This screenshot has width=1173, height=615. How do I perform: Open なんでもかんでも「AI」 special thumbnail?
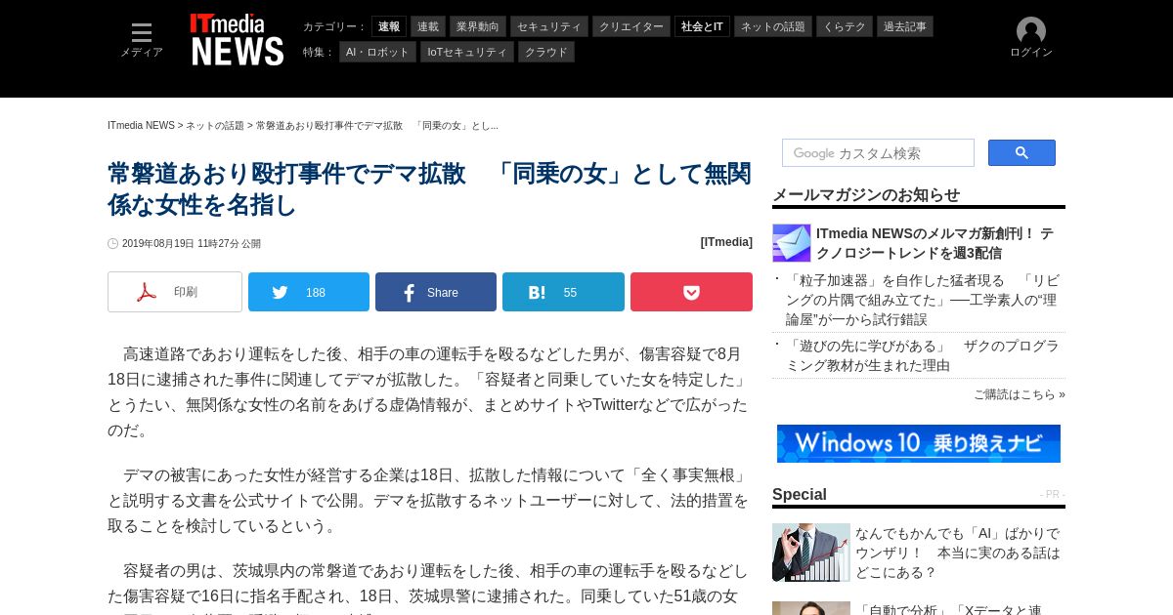(811, 553)
